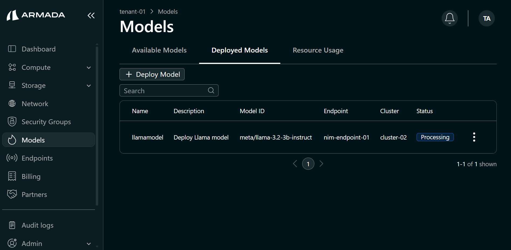Open the TA user avatar menu

486,18
